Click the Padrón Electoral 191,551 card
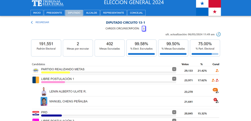The width and height of the screenshot is (251, 121). (x=46, y=48)
